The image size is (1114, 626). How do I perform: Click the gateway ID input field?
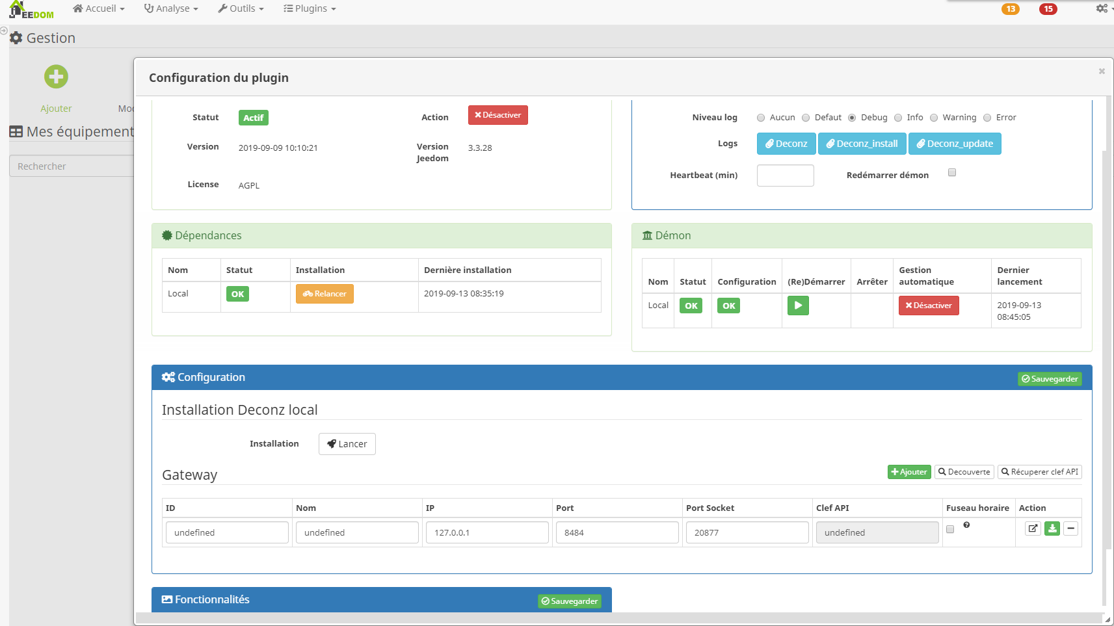(227, 532)
